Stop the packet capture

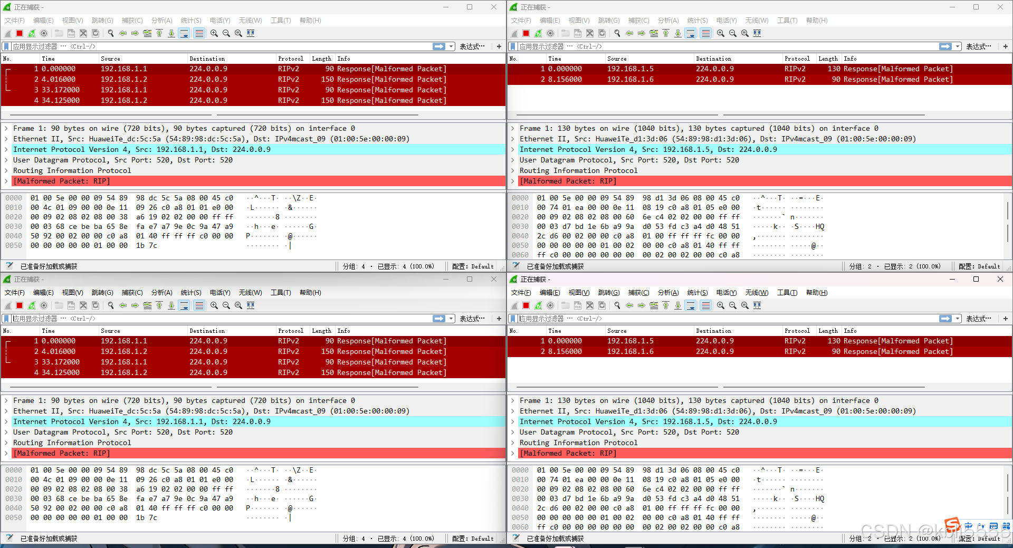20,33
